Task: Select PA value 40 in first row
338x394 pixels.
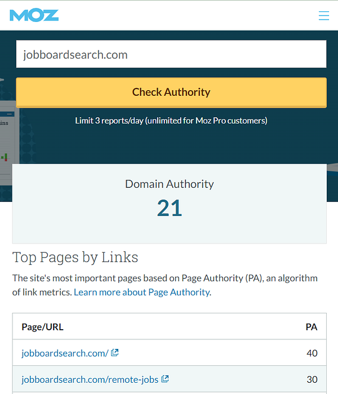Action: [312, 353]
